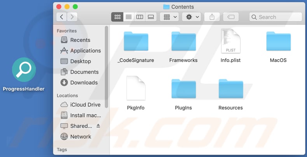This screenshot has height=157, width=307.
Task: Click the Info.plist name label
Action: 231,60
